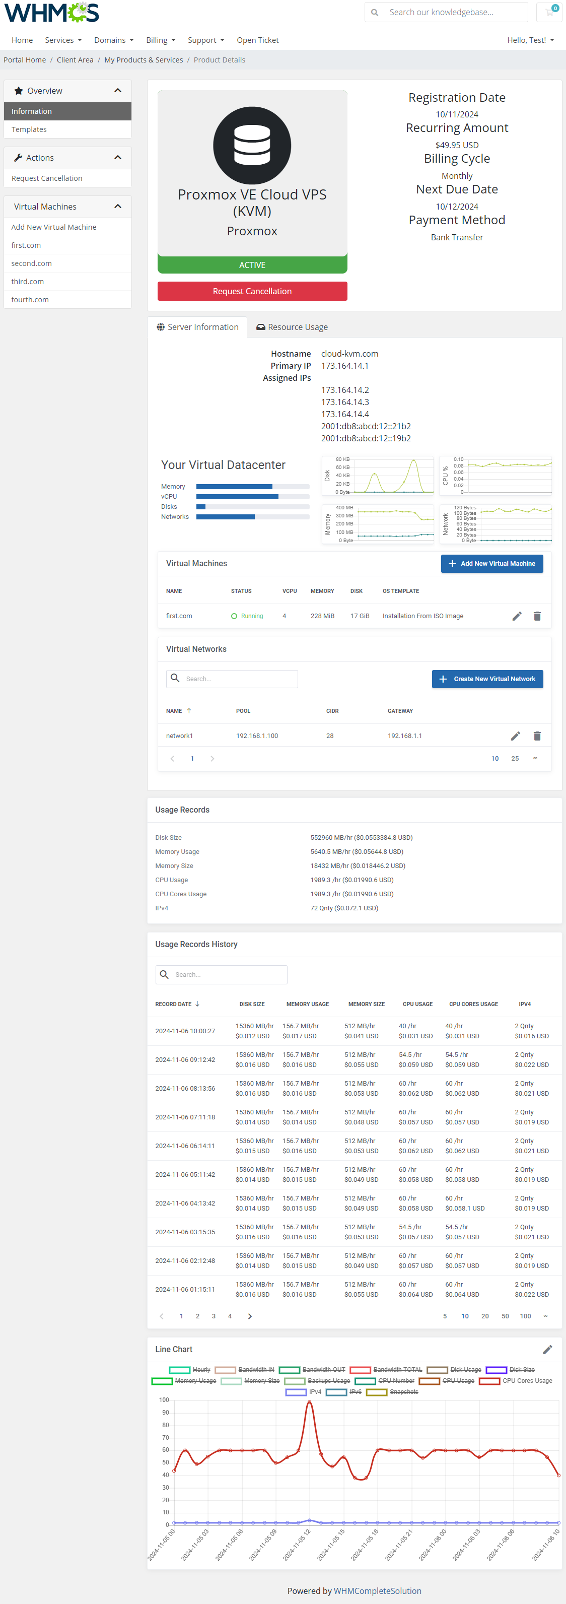Open second.com in sidebar
The height and width of the screenshot is (1604, 566).
[x=67, y=263]
